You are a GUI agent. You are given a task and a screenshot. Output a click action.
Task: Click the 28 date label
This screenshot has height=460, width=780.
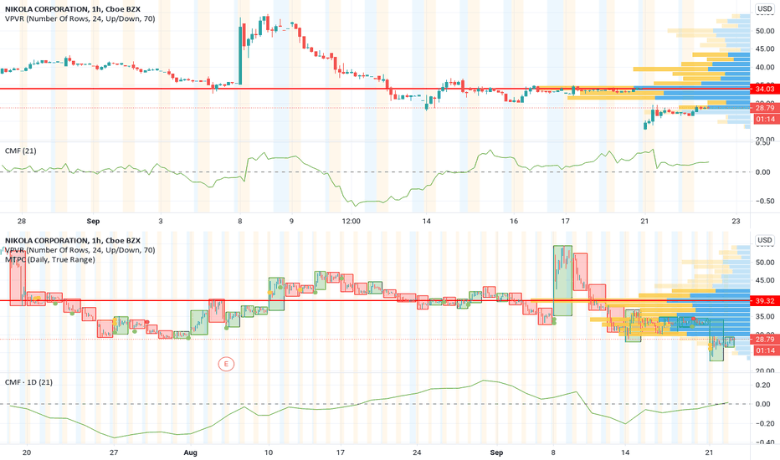click(x=22, y=222)
